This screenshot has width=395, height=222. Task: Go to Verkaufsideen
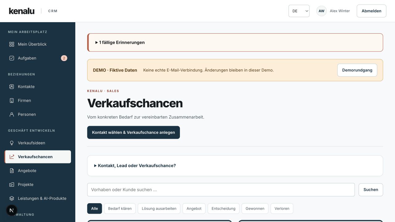click(38, 143)
